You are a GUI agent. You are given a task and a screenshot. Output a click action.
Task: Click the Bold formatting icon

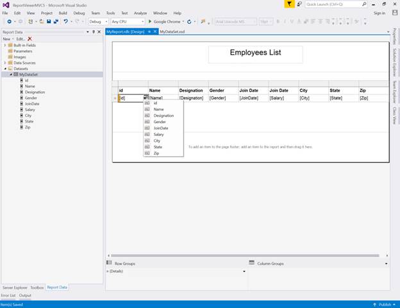[x=278, y=22]
